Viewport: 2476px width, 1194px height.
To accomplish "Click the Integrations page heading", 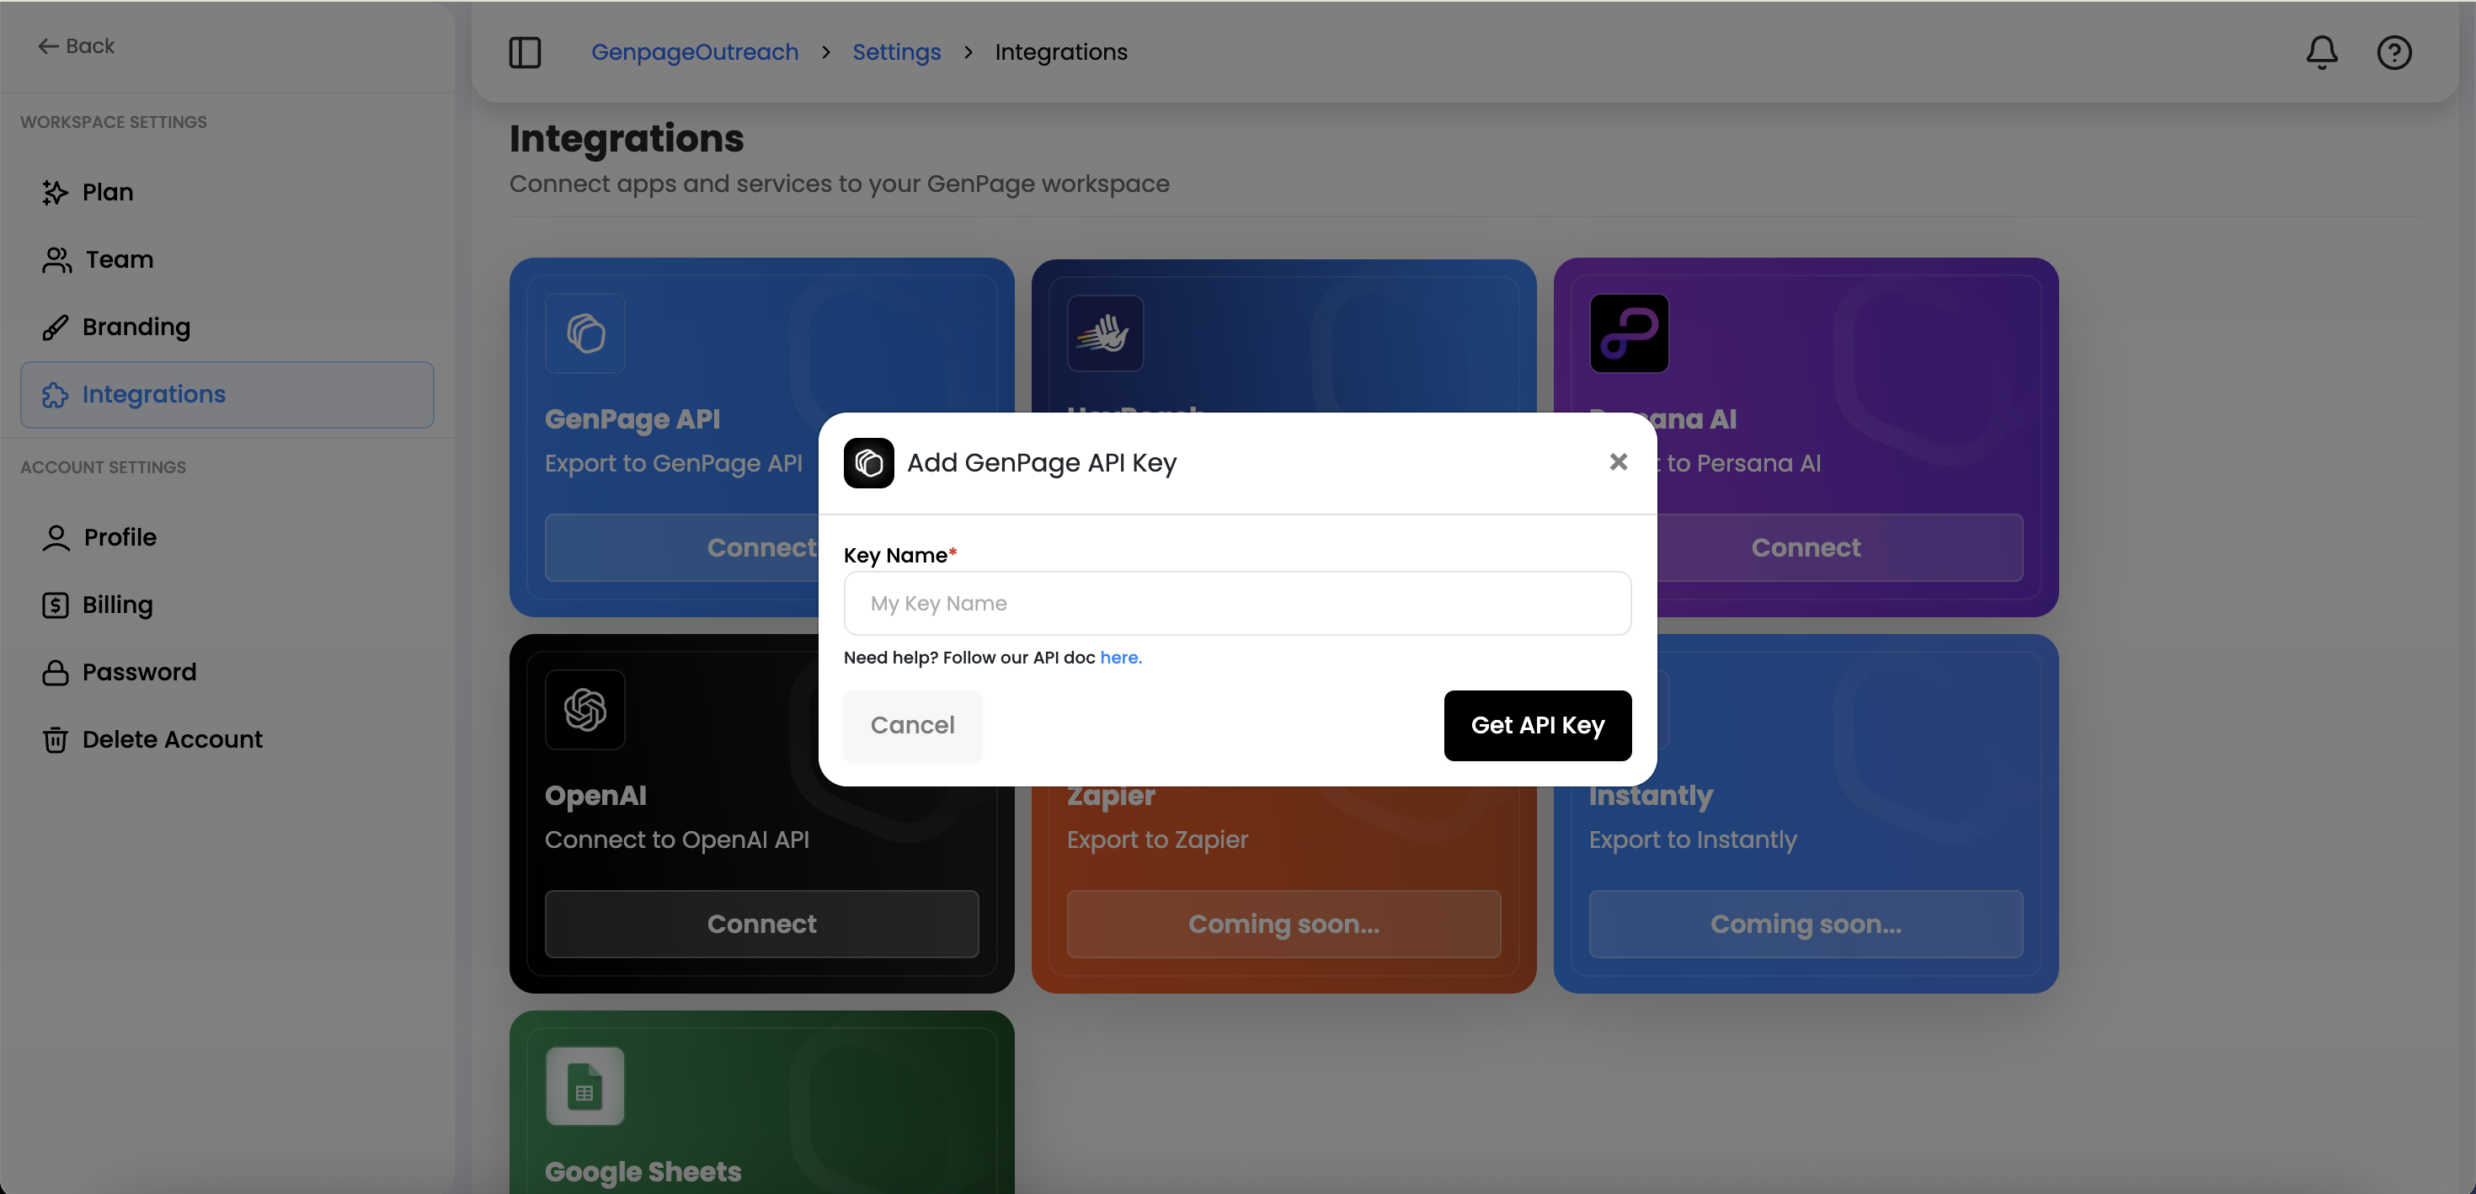I will [x=627, y=138].
